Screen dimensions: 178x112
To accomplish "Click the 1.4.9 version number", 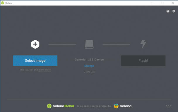I will pos(169,106).
